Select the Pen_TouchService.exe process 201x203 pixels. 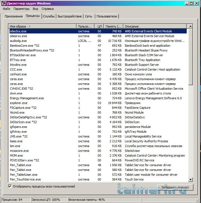(x=98, y=180)
